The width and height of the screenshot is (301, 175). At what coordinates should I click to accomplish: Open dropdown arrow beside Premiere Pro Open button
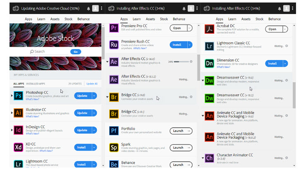[x=189, y=28]
